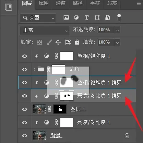Lock position move icon
Viewport: 143px width, 143px height.
click(58, 42)
